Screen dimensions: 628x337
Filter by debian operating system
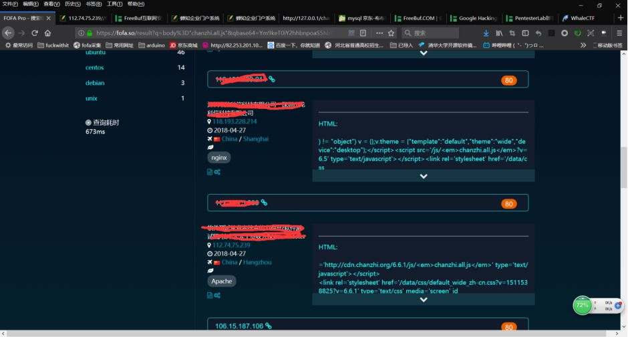point(95,82)
